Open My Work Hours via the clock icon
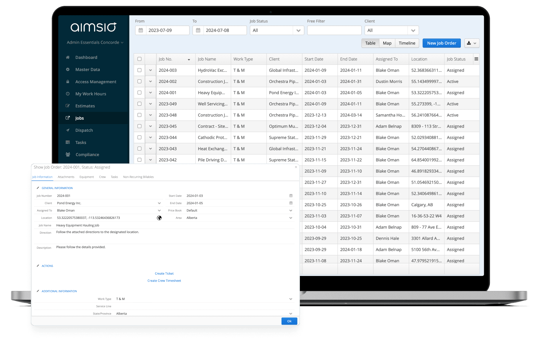This screenshot has width=538, height=340. 68,94
